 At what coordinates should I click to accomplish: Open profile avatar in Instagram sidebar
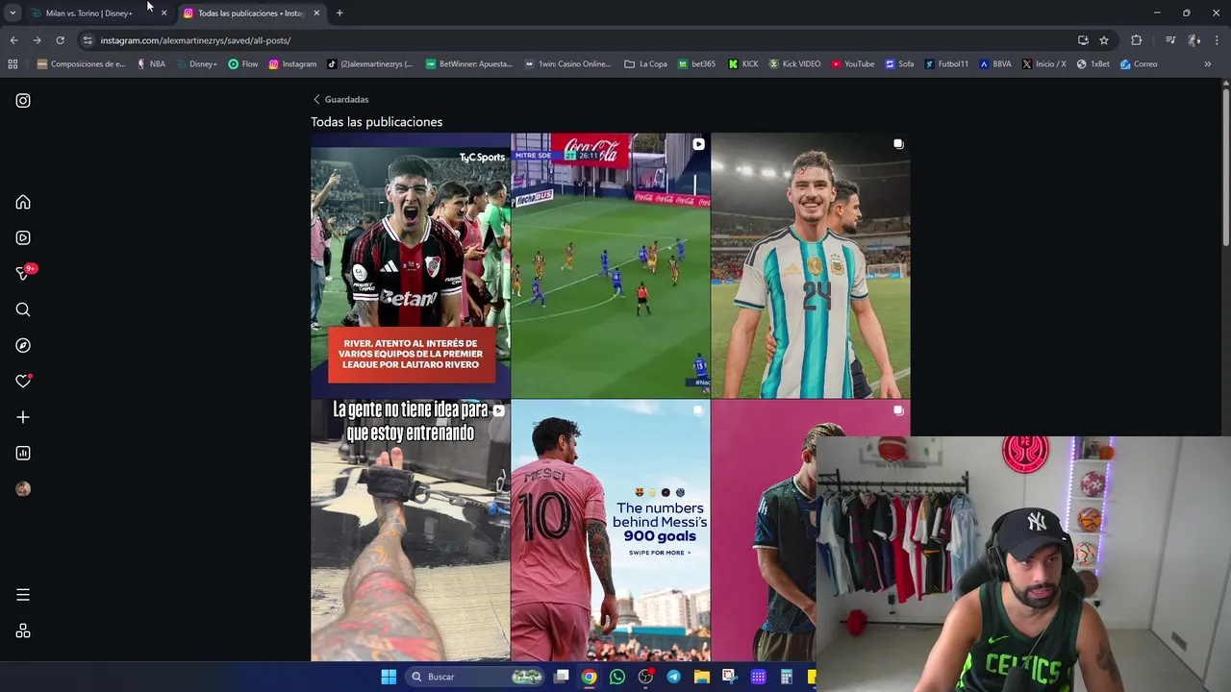coord(23,489)
